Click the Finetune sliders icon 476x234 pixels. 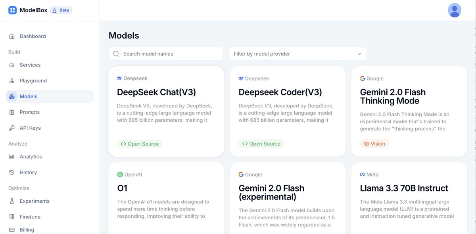[x=12, y=217]
